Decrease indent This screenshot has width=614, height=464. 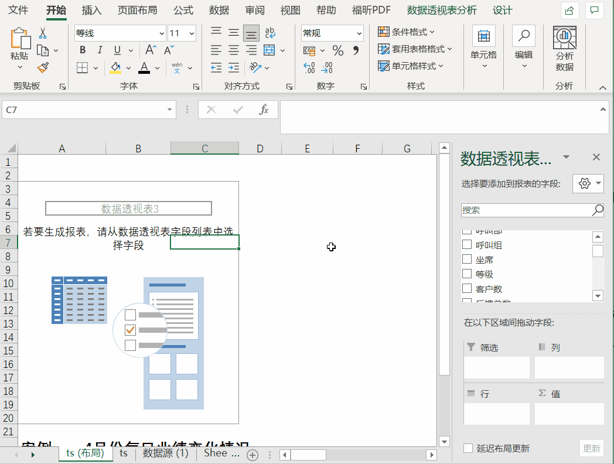click(x=216, y=68)
